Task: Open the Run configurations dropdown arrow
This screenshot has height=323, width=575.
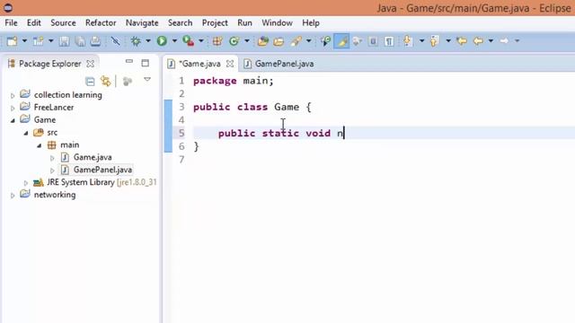Action: pos(174,41)
